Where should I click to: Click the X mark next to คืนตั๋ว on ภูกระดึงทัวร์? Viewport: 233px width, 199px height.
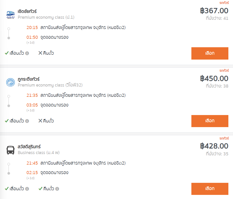pyautogui.click(x=40, y=121)
